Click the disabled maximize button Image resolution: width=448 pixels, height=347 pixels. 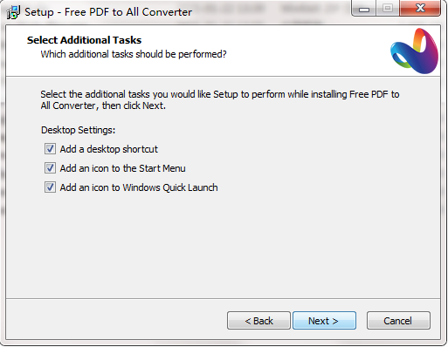coord(388,9)
